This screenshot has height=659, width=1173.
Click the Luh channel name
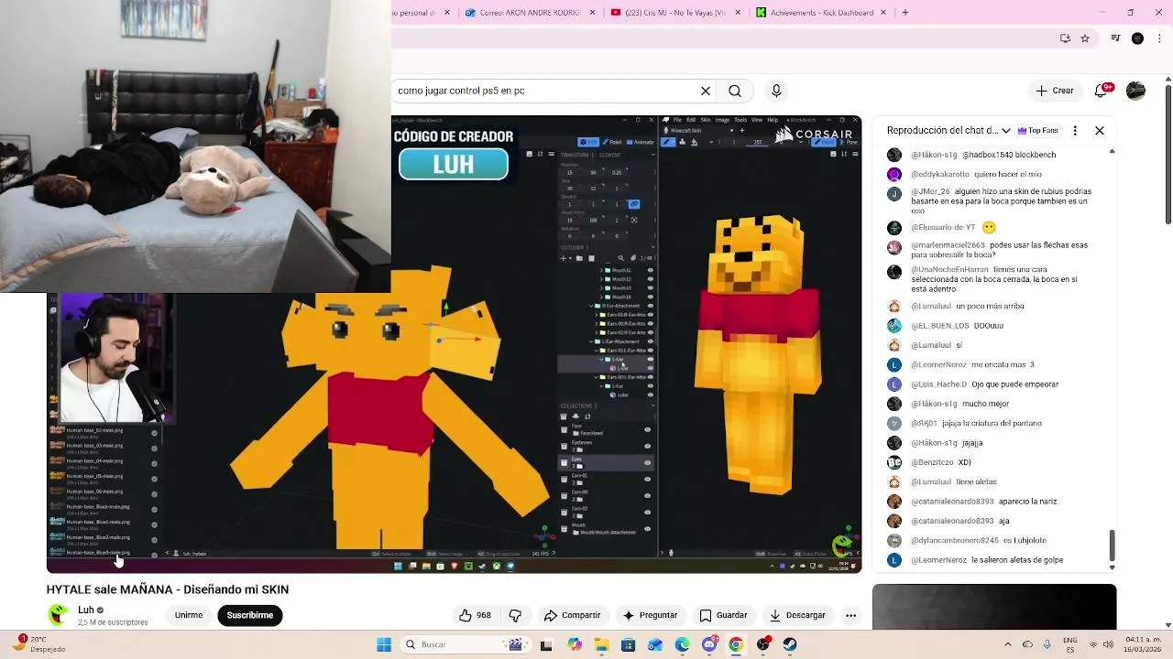coord(86,610)
